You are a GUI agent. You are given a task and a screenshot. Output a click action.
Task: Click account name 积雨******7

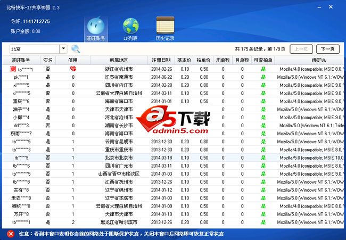pos(21,134)
